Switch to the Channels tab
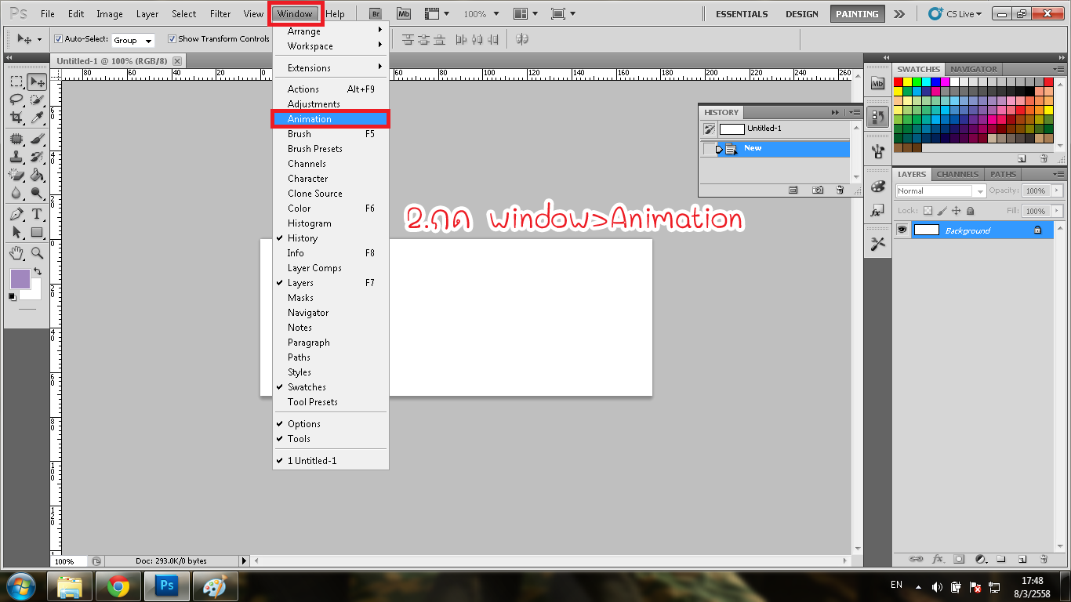1071x602 pixels. point(957,174)
